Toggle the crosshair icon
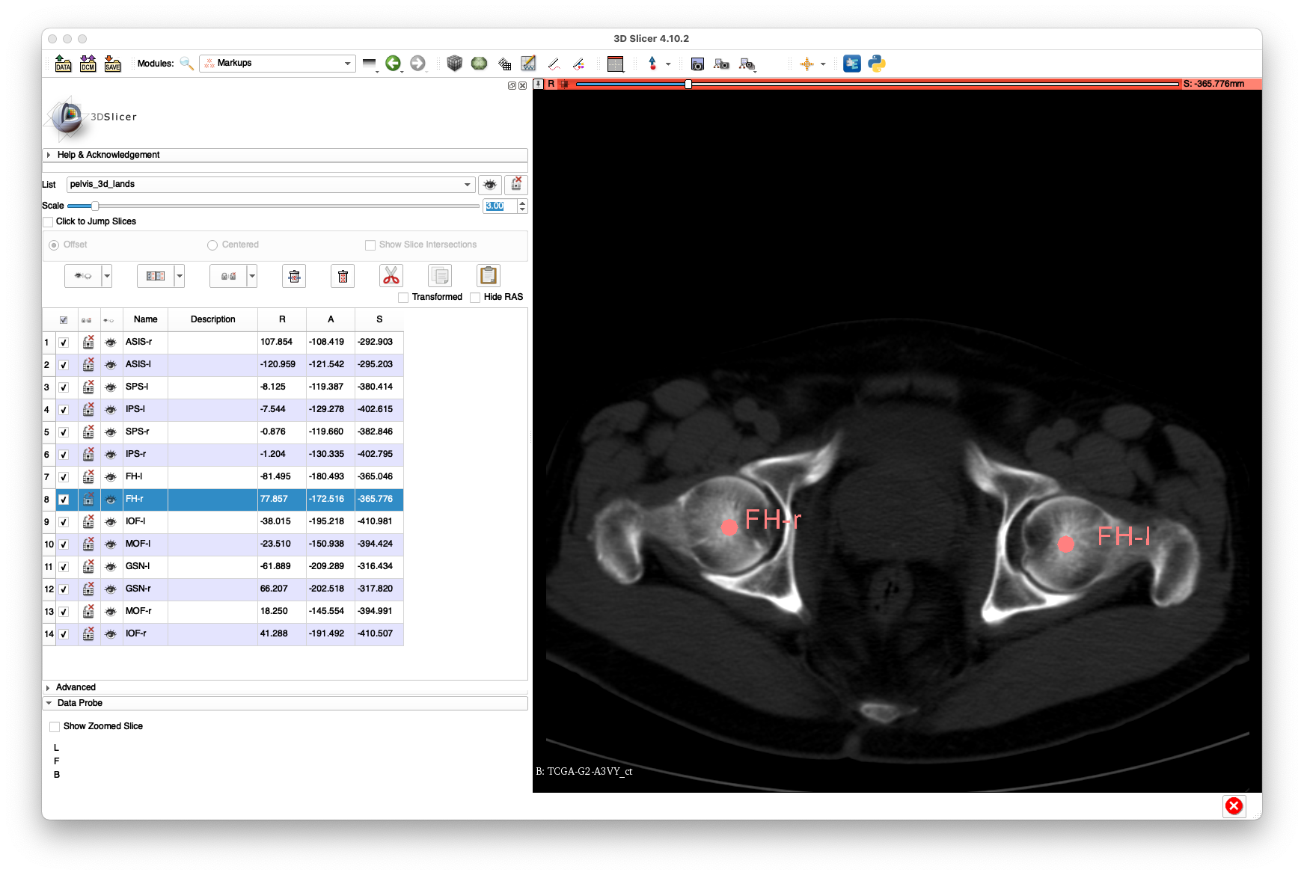Viewport: 1304px width, 875px height. tap(806, 64)
